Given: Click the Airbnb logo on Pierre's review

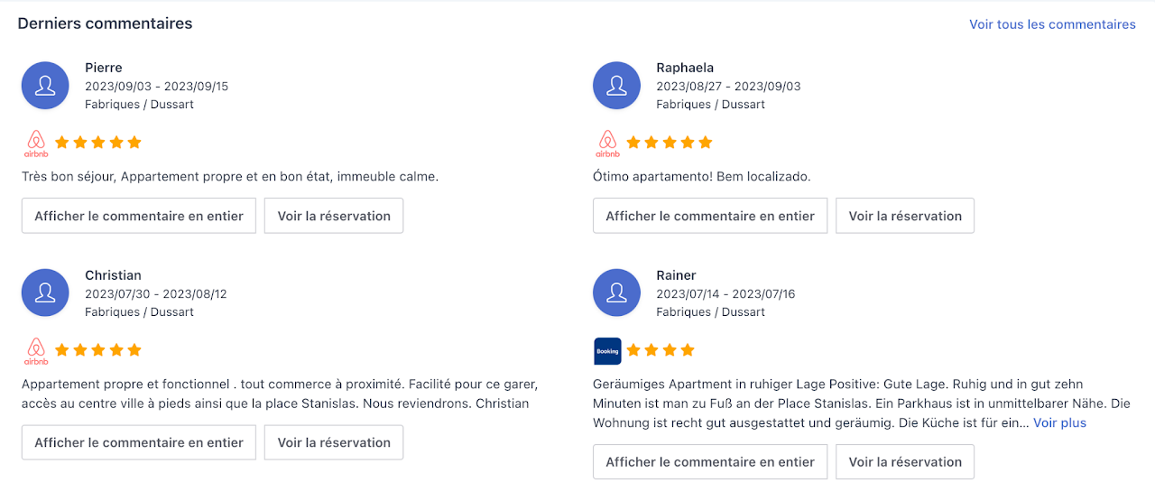Looking at the screenshot, I should click(x=36, y=144).
